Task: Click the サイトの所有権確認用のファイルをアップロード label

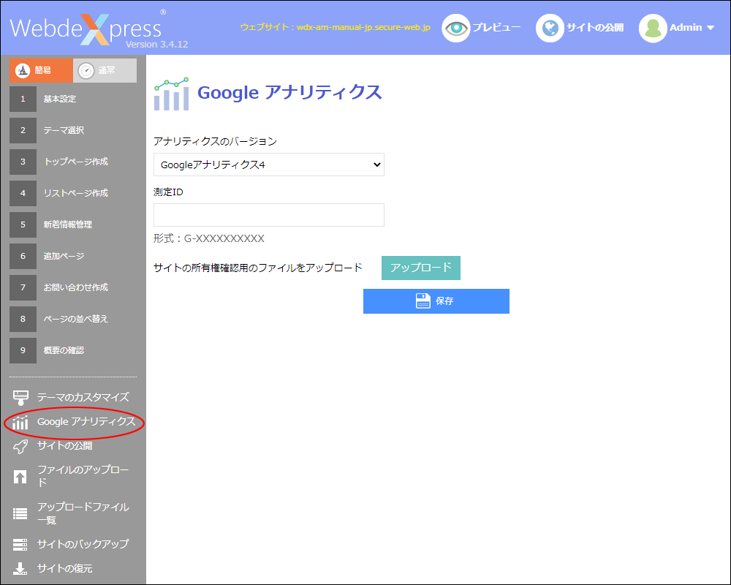Action: click(258, 268)
